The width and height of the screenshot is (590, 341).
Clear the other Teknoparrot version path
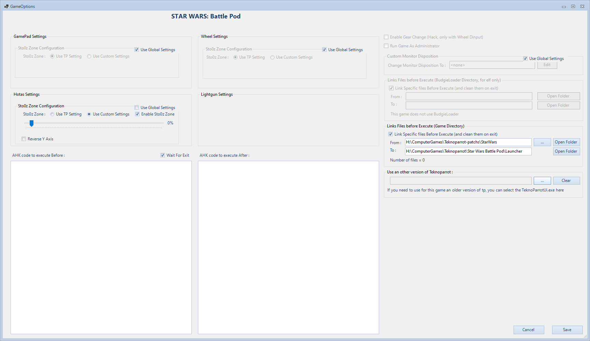tap(566, 181)
